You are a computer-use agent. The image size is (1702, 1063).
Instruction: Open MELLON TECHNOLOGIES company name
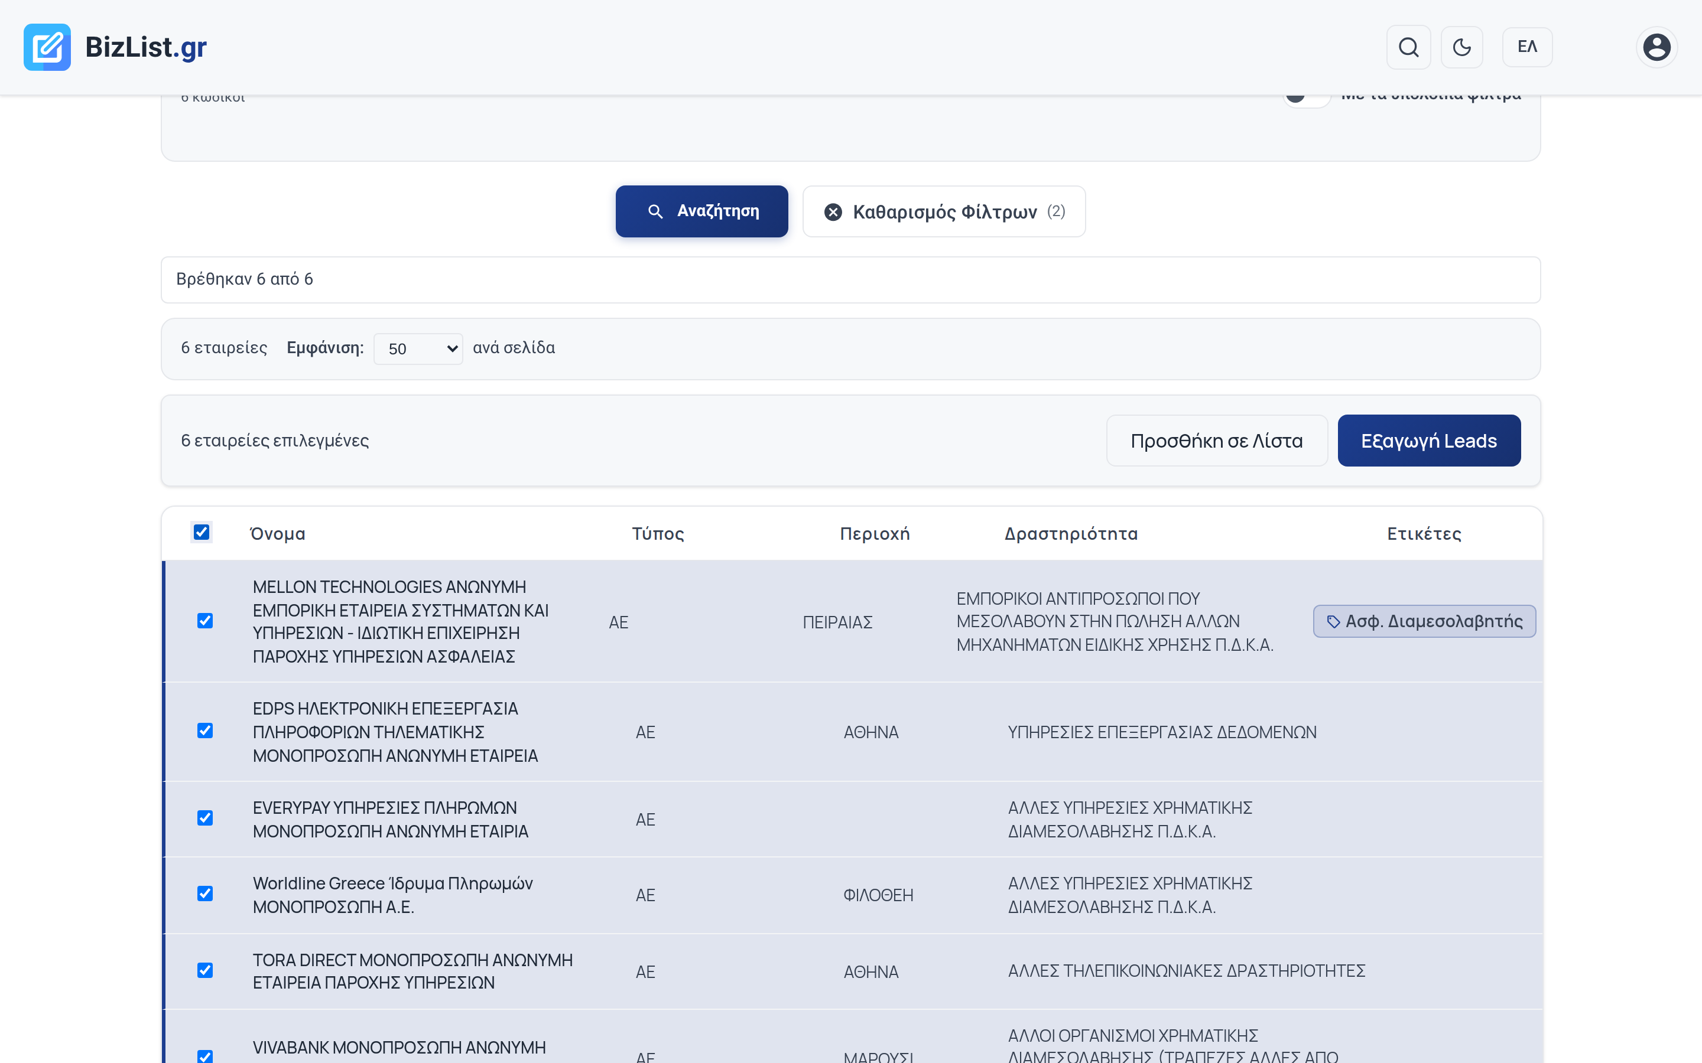click(x=401, y=621)
